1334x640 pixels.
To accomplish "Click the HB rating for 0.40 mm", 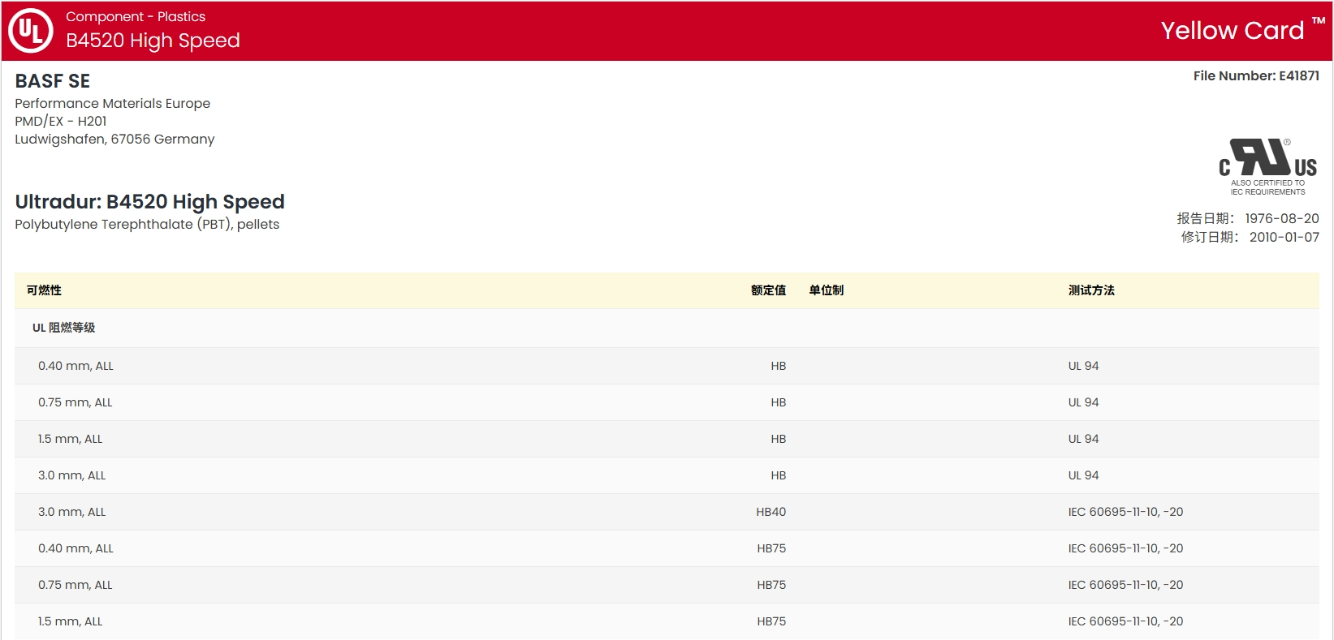I will (x=778, y=366).
